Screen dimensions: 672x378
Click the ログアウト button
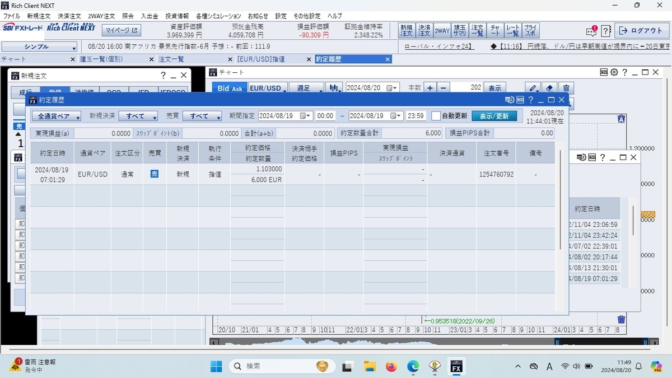tap(642, 30)
